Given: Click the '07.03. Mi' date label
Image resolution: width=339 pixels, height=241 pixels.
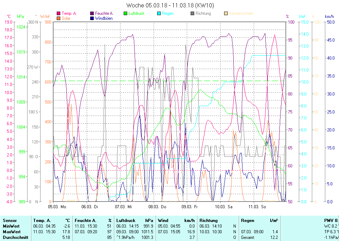Looking at the screenshot, I should pos(123,207).
